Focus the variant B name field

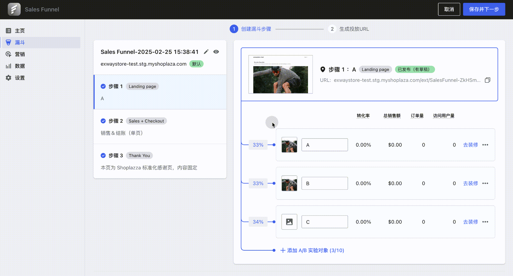325,183
